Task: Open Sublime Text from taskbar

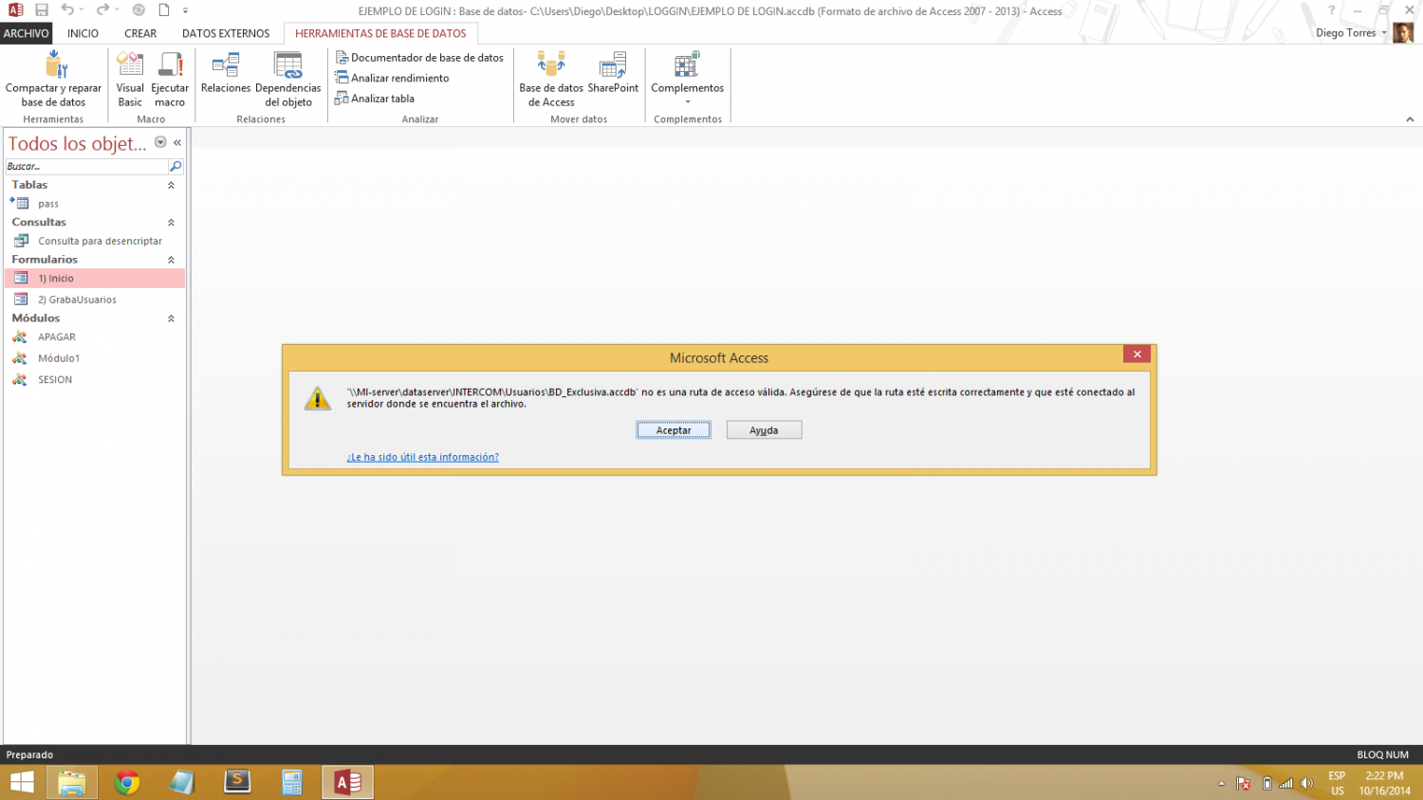Action: [237, 782]
